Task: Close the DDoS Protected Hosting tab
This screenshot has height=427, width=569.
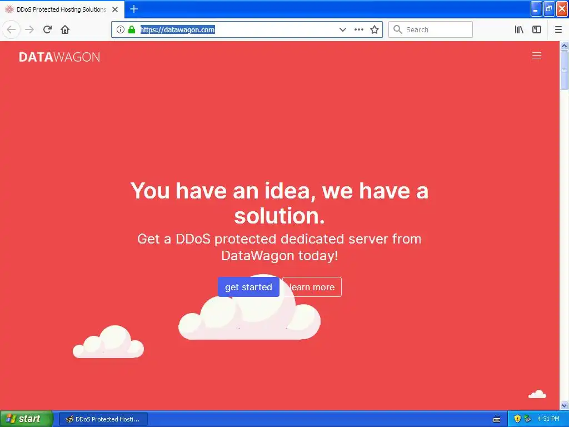Action: click(x=115, y=9)
